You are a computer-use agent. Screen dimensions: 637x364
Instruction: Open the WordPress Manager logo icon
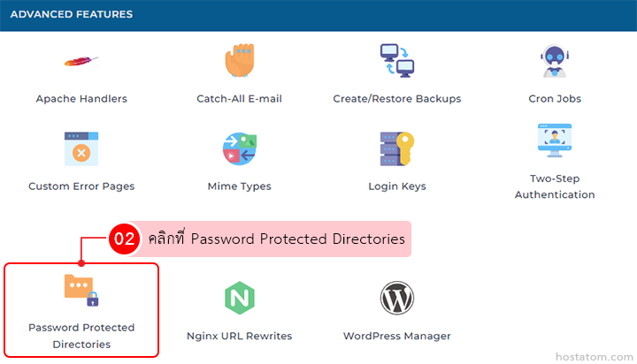point(397,299)
